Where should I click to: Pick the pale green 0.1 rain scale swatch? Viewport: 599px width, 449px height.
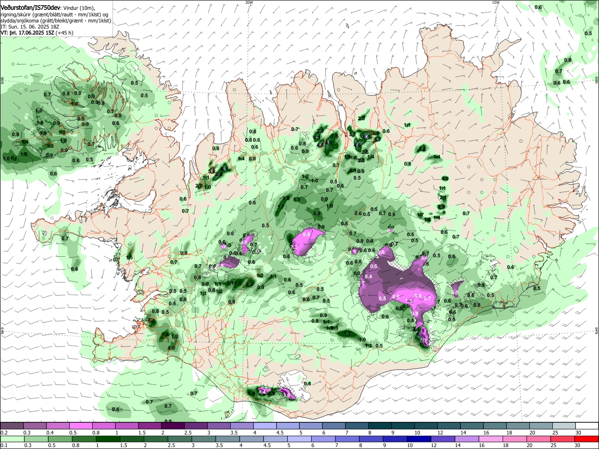[12, 439]
